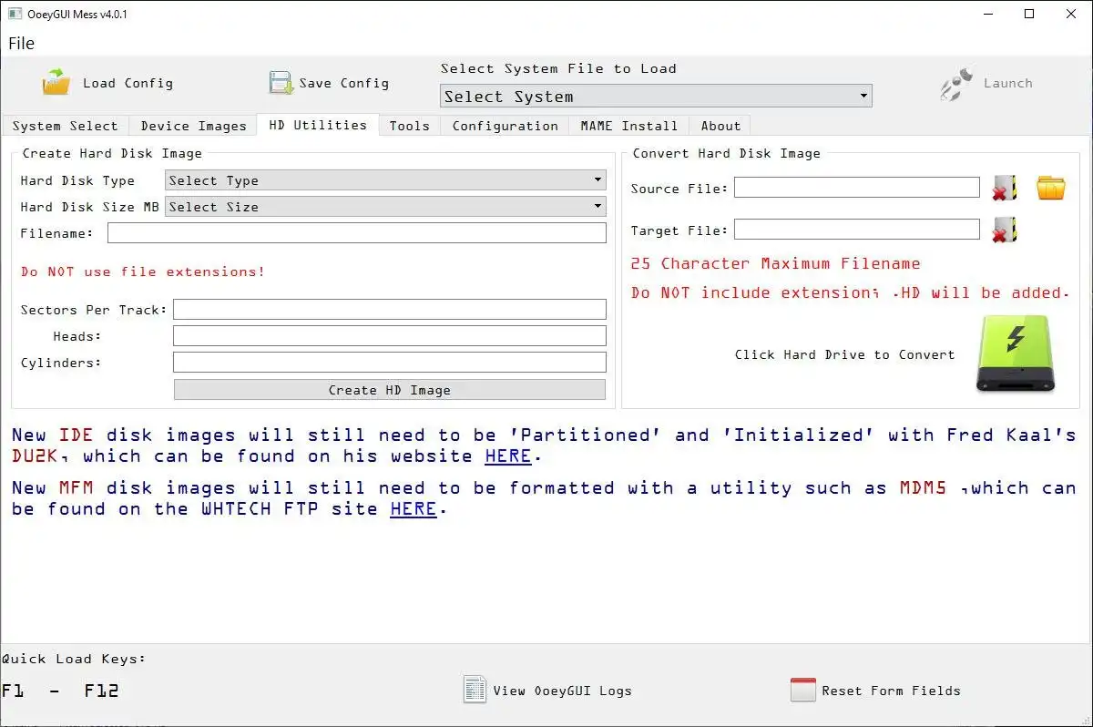Click the Save Config floppy disk icon

click(x=281, y=83)
